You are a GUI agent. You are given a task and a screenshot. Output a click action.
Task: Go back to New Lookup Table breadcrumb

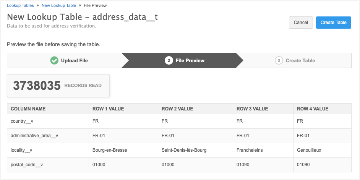(x=58, y=6)
